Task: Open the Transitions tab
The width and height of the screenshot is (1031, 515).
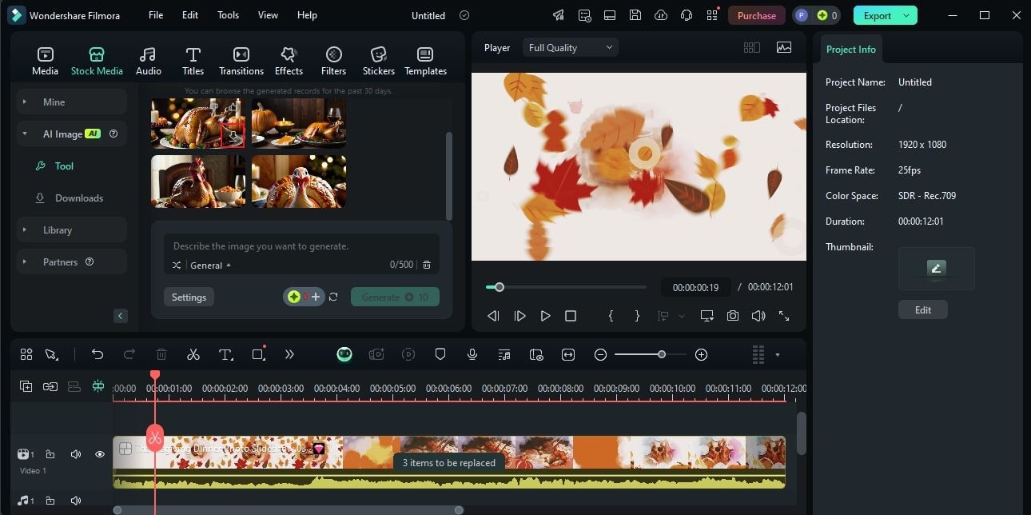Action: click(x=241, y=61)
